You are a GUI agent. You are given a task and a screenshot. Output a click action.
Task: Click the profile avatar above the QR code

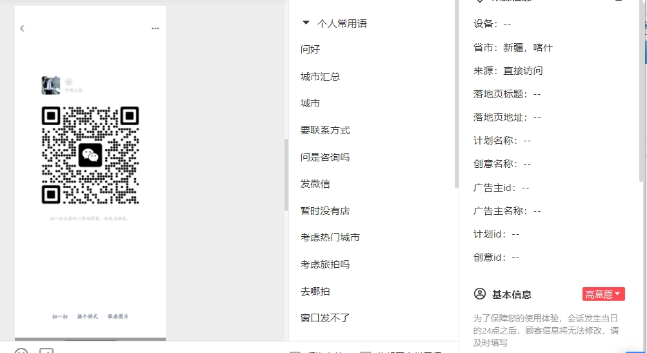[51, 85]
